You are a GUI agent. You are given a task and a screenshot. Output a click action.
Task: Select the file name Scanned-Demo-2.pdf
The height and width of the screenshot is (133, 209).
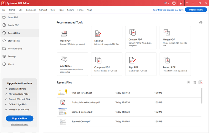coord(82,112)
